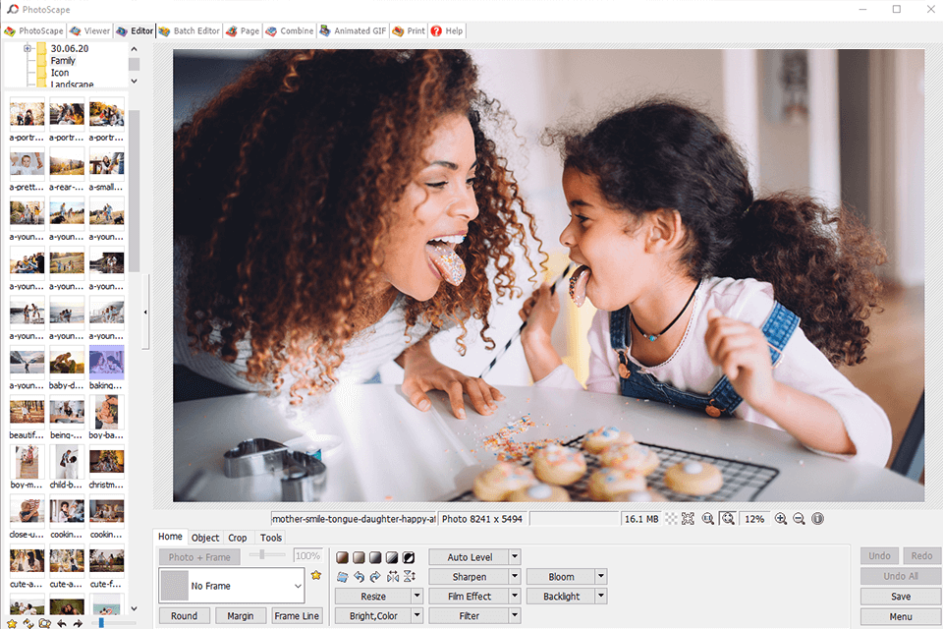Flip the image vertically
Viewport: 943px width, 629px height.
point(409,577)
